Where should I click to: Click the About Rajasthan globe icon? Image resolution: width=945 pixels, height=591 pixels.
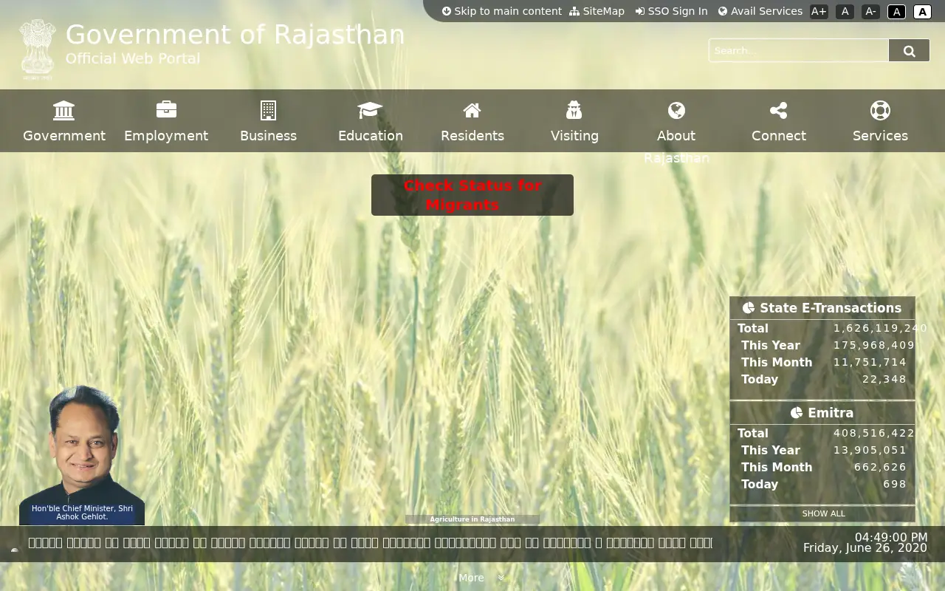point(676,110)
